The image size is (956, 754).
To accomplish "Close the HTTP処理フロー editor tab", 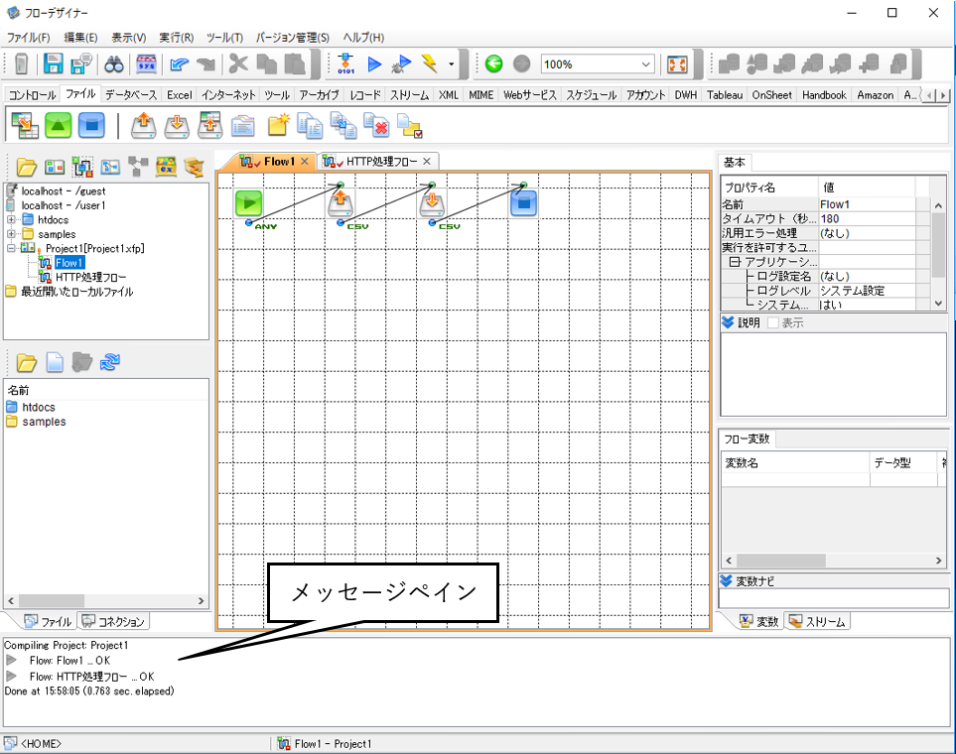I will pyautogui.click(x=427, y=161).
